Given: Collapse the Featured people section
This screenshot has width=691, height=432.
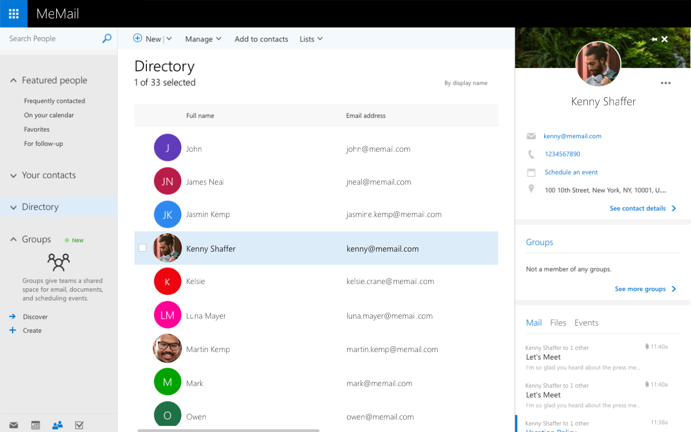Looking at the screenshot, I should [x=13, y=80].
